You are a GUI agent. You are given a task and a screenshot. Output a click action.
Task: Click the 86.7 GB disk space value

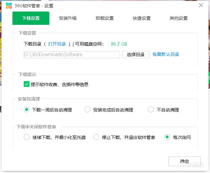coord(119,44)
